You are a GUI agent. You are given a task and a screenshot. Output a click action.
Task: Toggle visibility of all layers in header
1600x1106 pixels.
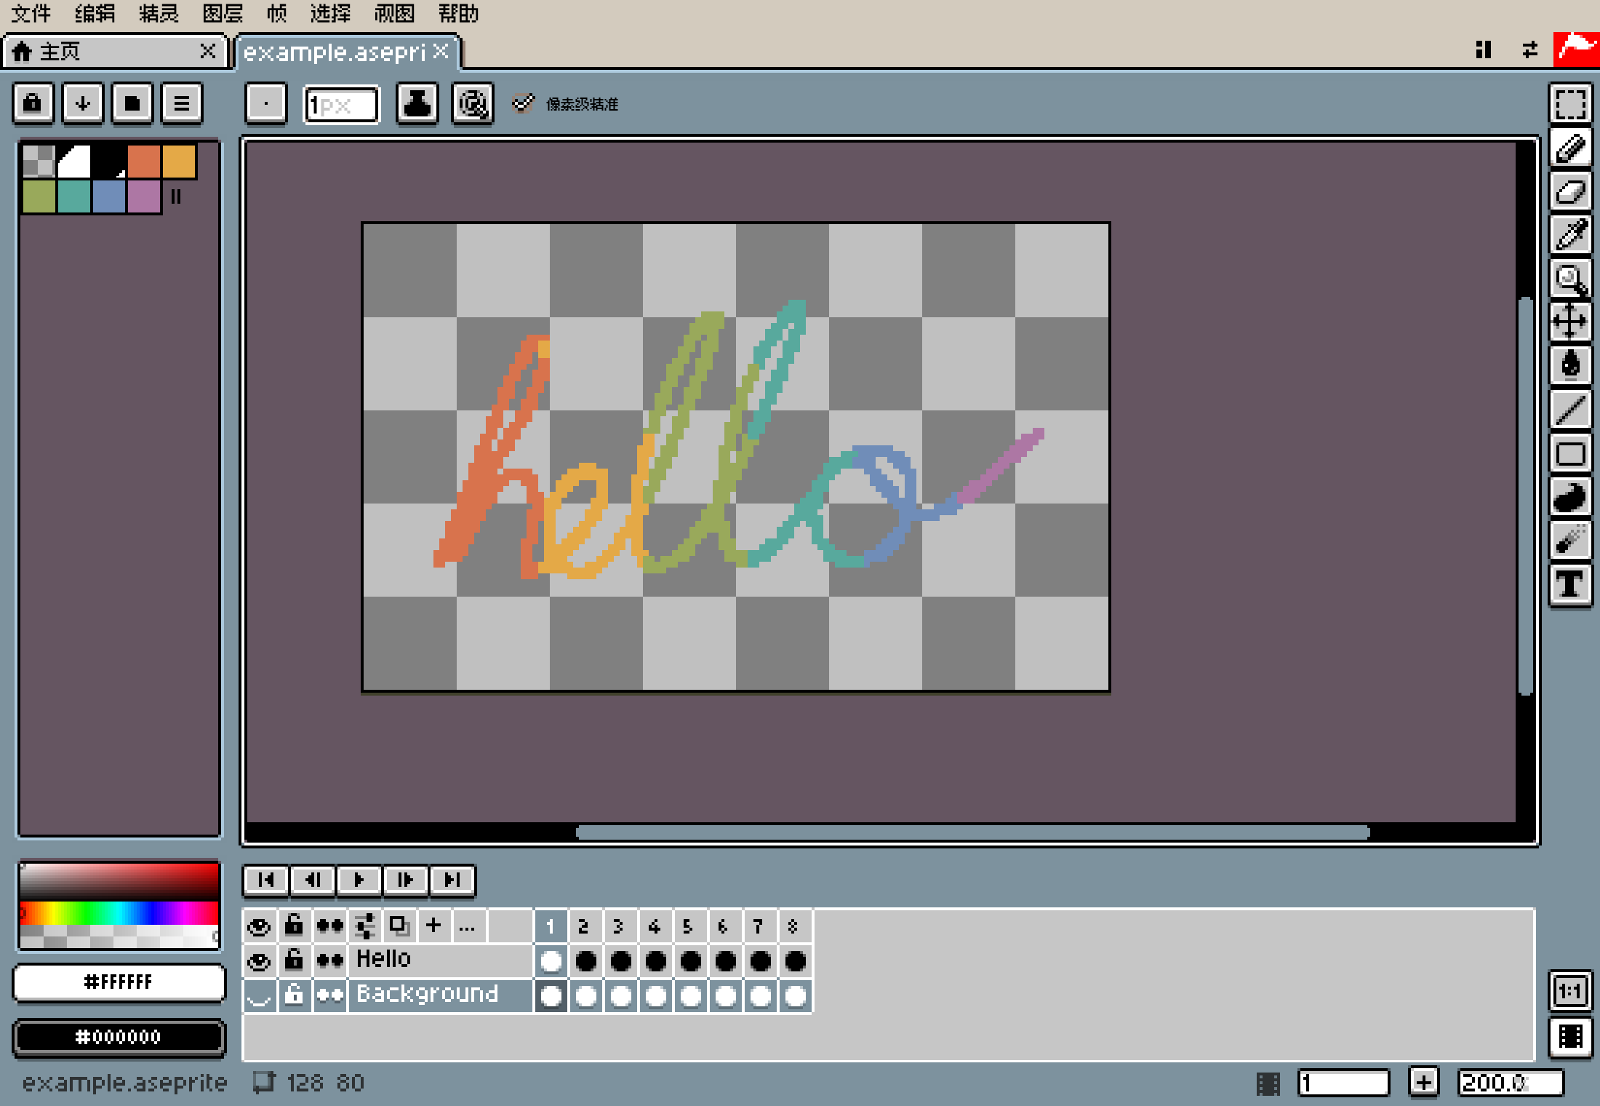pyautogui.click(x=259, y=926)
